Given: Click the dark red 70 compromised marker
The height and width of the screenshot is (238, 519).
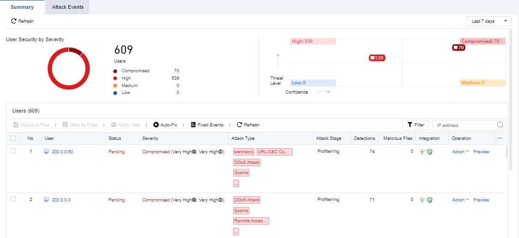Looking at the screenshot, I should click(x=458, y=48).
